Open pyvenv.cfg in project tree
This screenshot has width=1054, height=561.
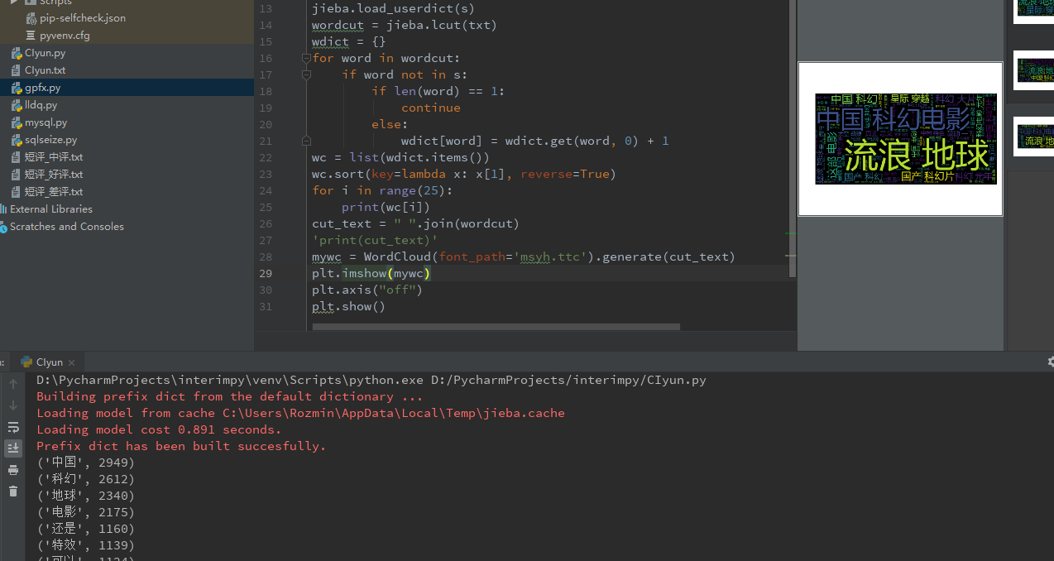[x=65, y=36]
